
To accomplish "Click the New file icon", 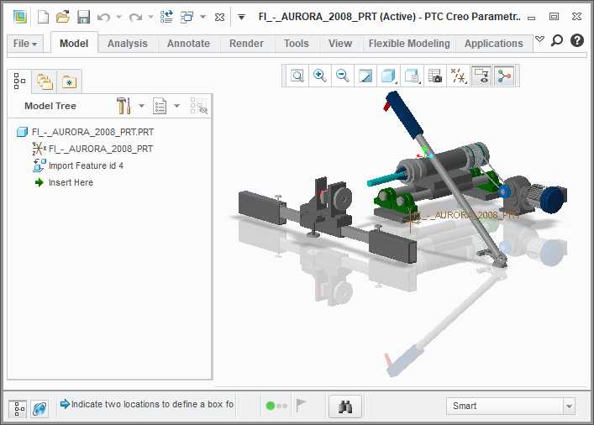I will click(x=43, y=17).
